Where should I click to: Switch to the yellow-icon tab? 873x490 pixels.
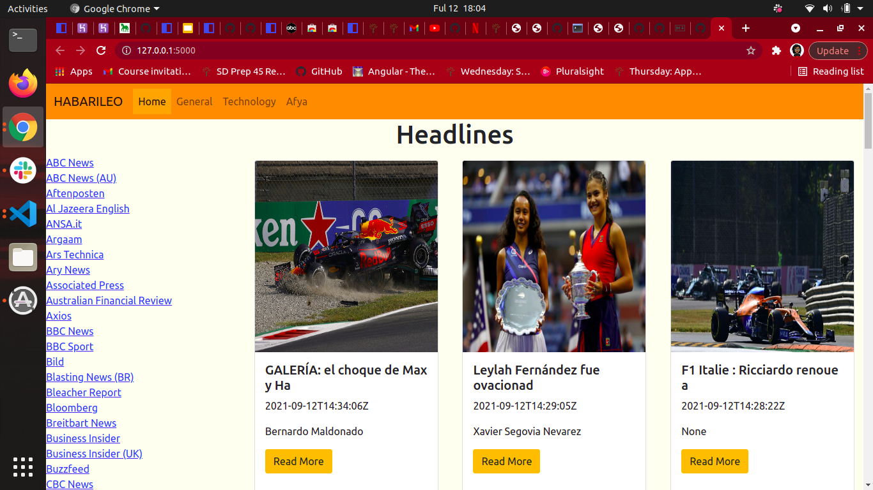pyautogui.click(x=188, y=28)
